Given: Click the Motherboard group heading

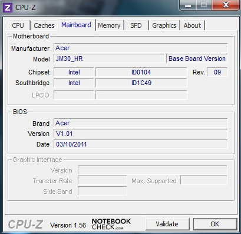Looking at the screenshot, I should tap(31, 36).
